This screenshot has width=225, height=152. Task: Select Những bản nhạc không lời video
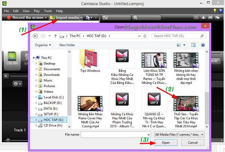coord(186,68)
